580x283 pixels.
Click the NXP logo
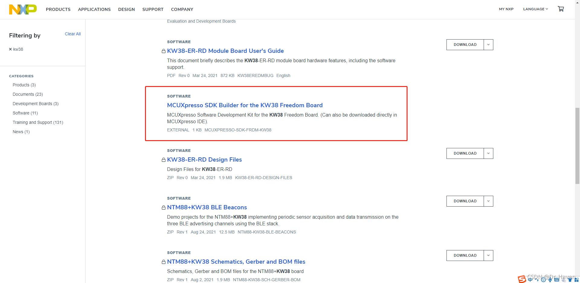pos(23,9)
